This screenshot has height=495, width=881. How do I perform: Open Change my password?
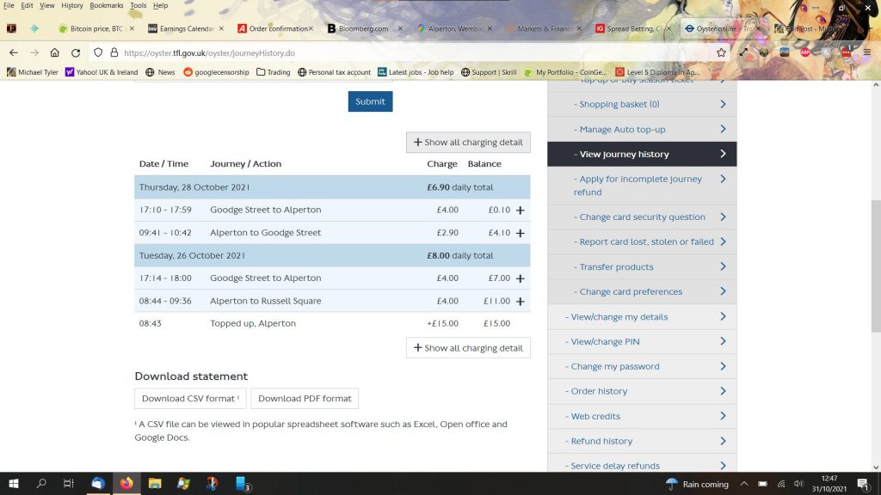[x=642, y=366]
